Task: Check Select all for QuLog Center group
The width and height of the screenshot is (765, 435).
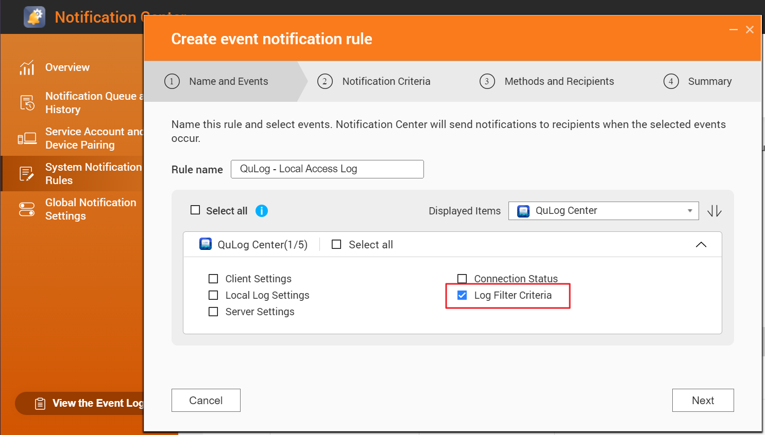Action: 336,244
